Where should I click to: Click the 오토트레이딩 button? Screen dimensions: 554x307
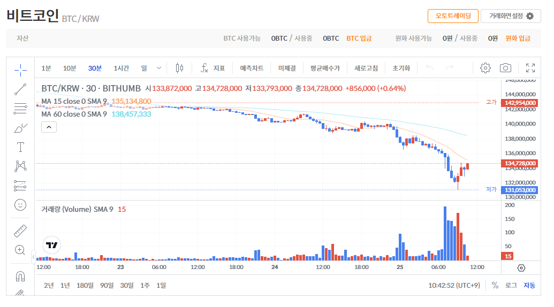pos(453,16)
